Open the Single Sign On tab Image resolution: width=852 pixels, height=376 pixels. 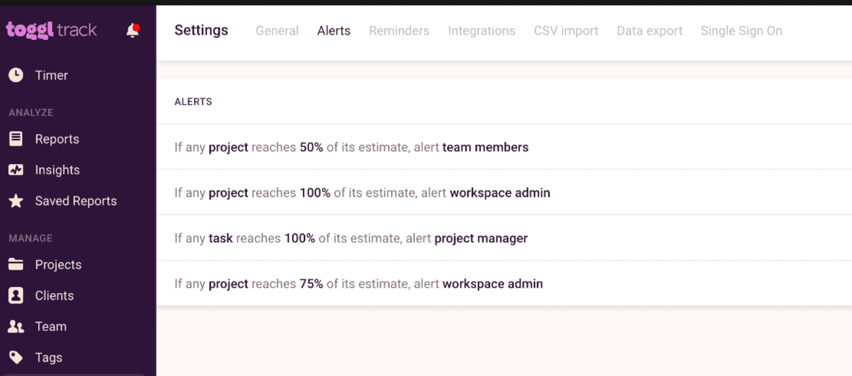coord(741,31)
